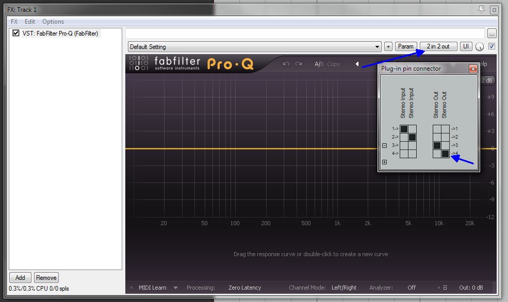The image size is (508, 302).
Task: Add a pin connector channel row
Action: (x=385, y=162)
